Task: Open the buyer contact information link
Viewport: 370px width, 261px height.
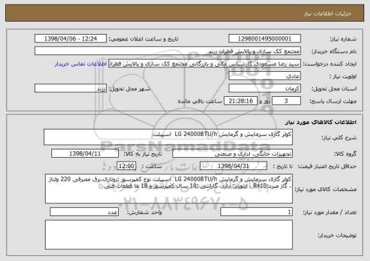Action: pos(81,64)
